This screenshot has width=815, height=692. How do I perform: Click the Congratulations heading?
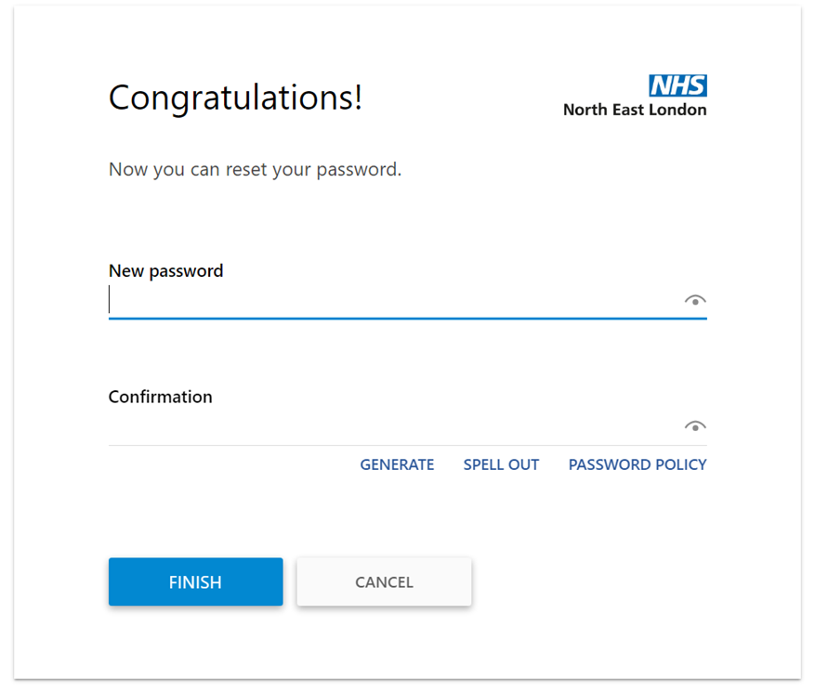[x=235, y=98]
